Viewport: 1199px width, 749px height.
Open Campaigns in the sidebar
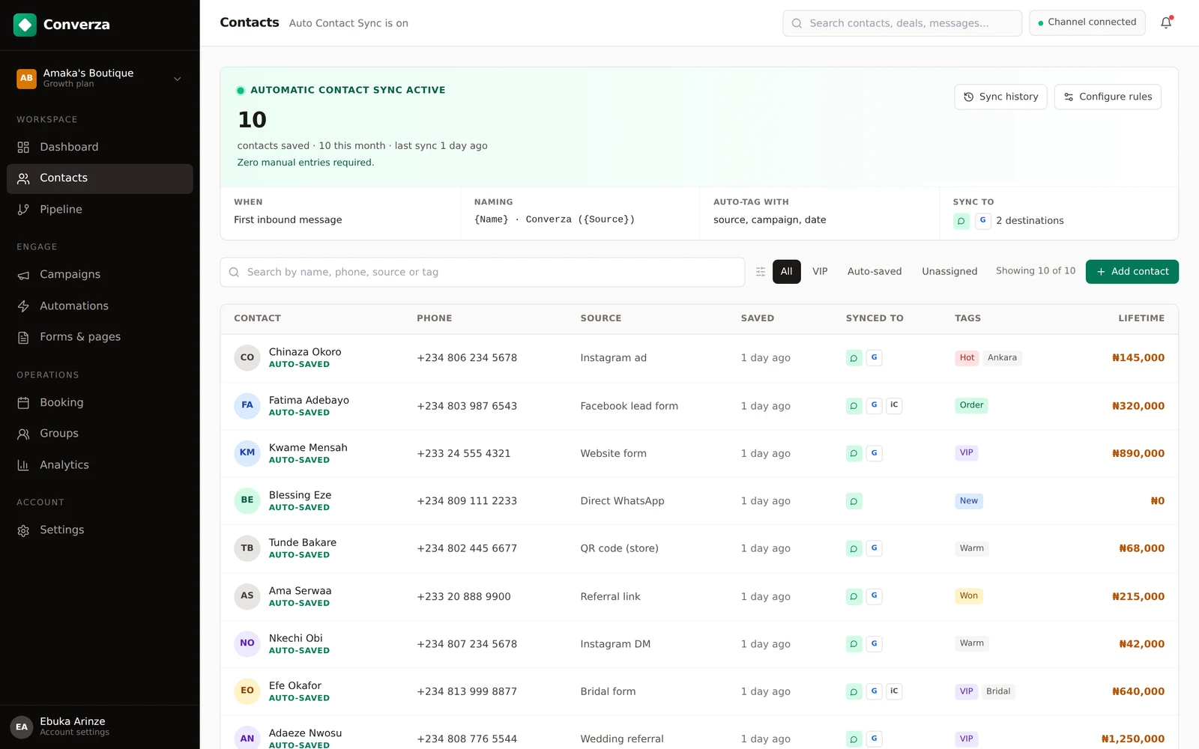click(x=100, y=275)
